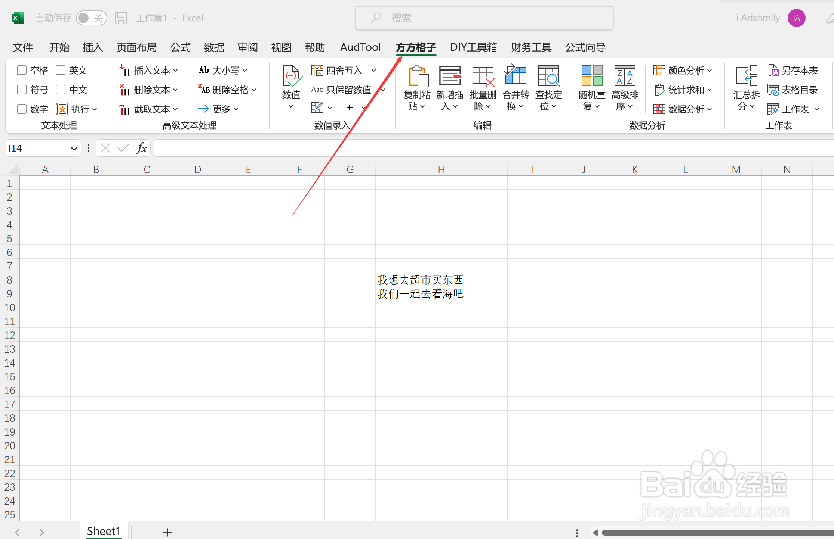
Task: Click the 复制粘贴 clipboard icon
Action: [x=418, y=77]
